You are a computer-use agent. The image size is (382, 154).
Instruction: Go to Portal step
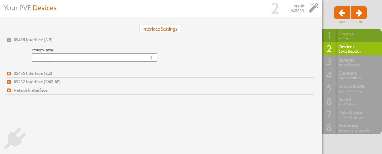point(352,101)
